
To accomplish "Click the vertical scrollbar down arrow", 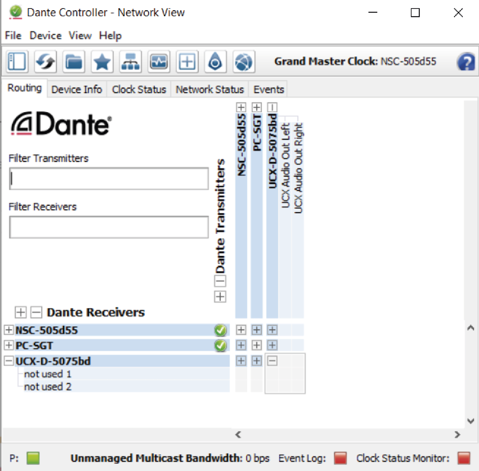I will tap(471, 421).
